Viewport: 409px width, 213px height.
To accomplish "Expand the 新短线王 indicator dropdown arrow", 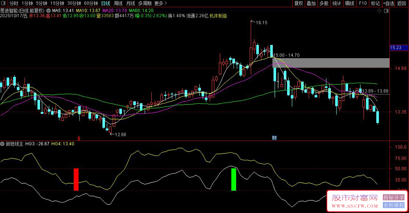I will coord(2,144).
